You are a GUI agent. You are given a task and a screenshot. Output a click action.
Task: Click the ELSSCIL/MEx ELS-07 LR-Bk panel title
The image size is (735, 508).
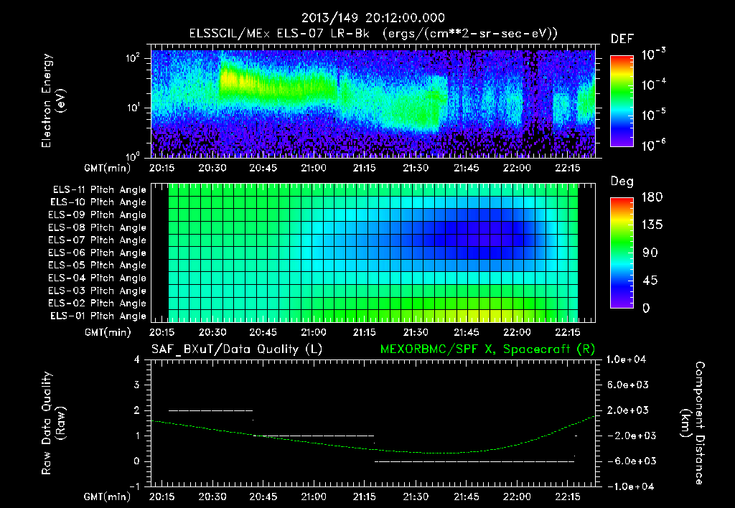pos(373,34)
